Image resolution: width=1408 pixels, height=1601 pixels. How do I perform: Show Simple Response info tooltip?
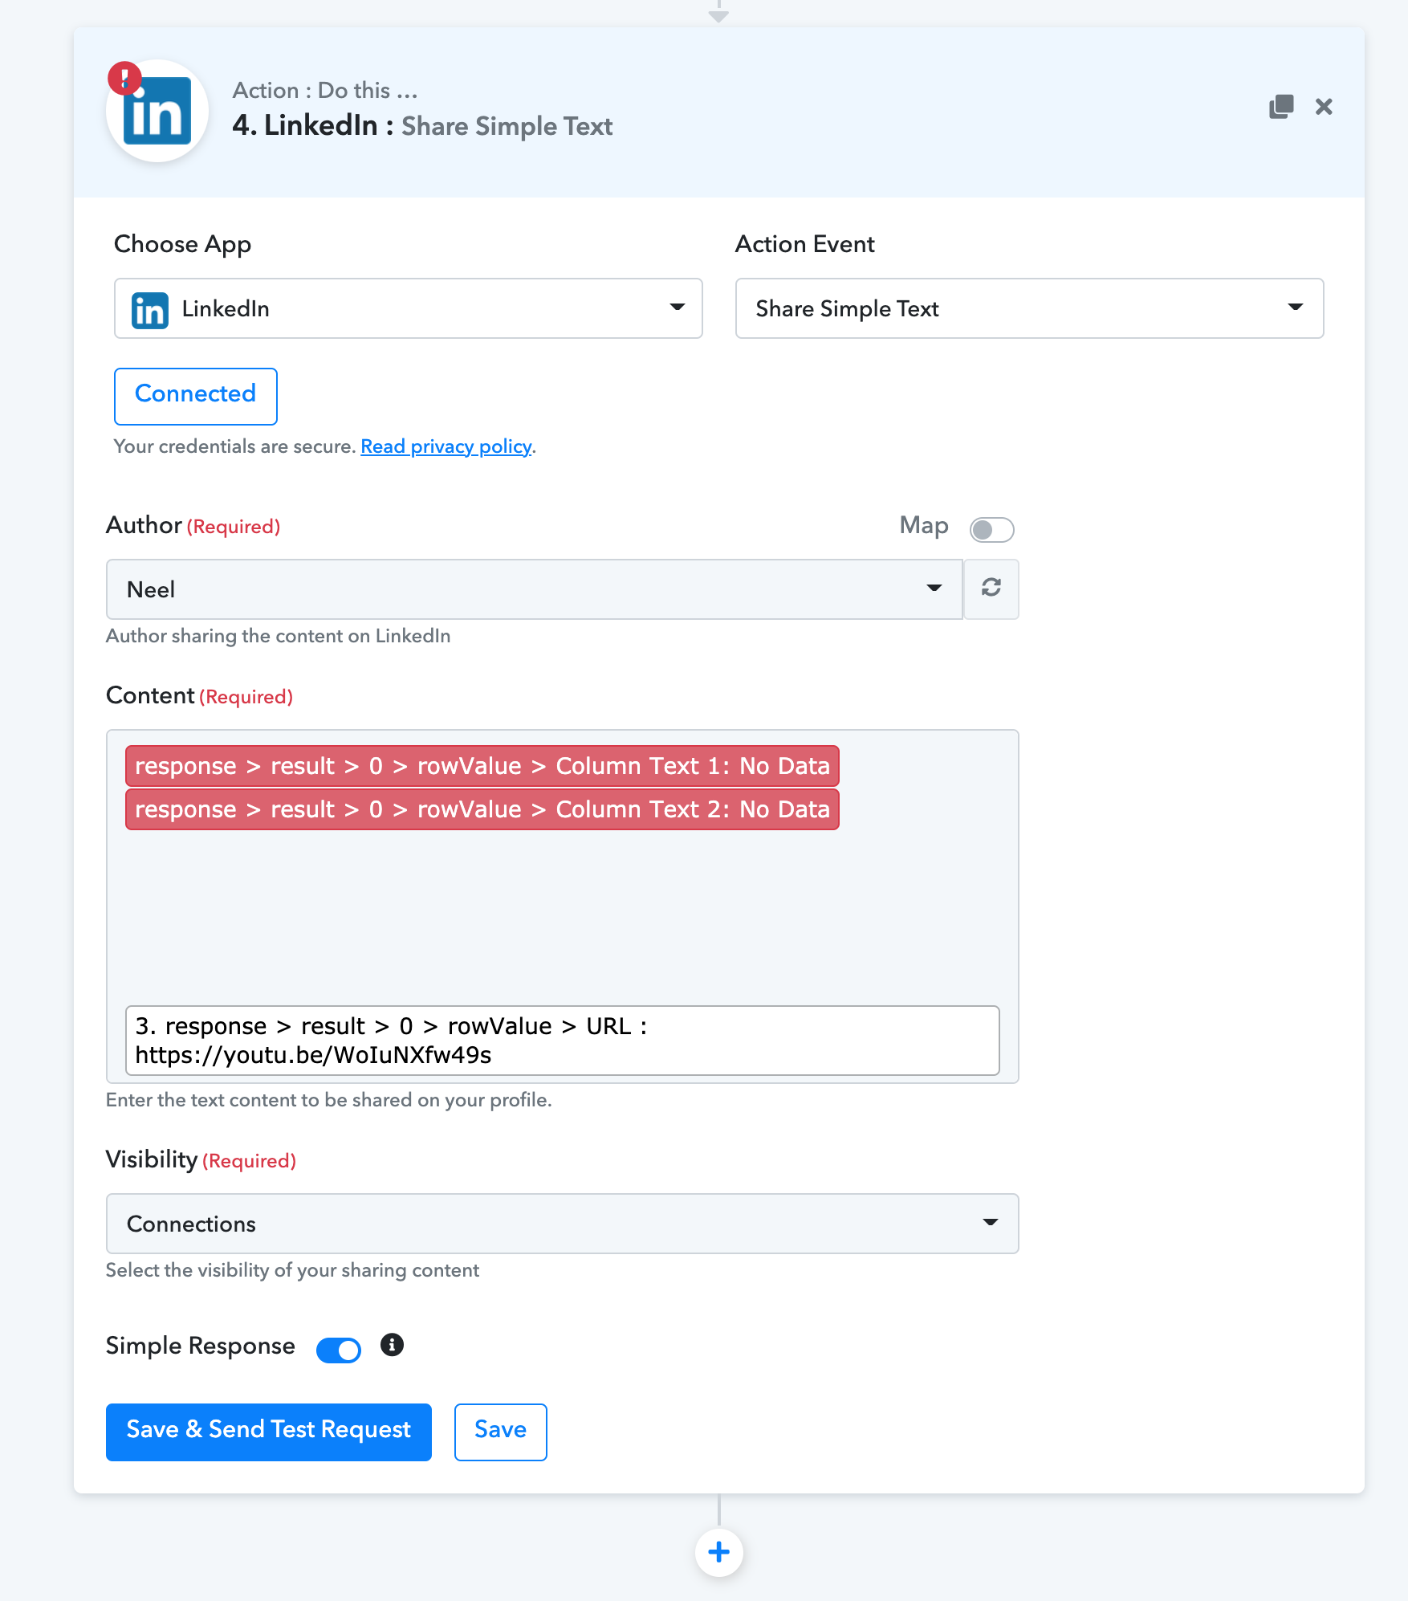392,1345
